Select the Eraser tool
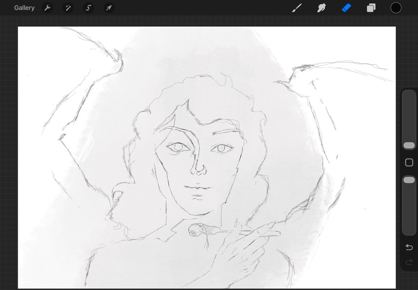The height and width of the screenshot is (290, 418). point(346,8)
